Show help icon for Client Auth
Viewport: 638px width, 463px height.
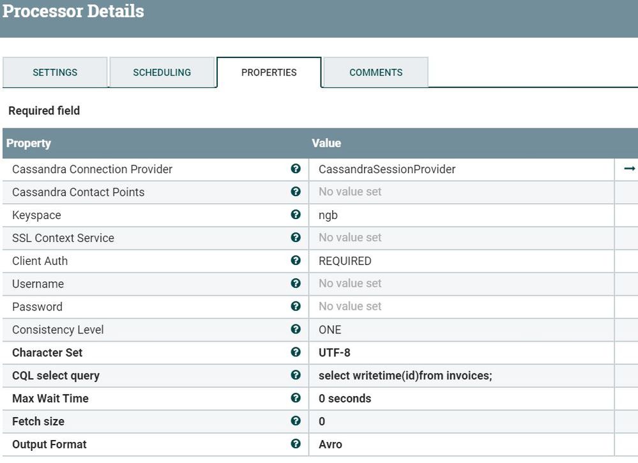point(296,260)
